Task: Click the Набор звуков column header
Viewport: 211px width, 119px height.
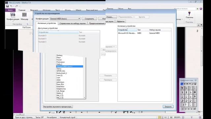Action: click(x=160, y=30)
